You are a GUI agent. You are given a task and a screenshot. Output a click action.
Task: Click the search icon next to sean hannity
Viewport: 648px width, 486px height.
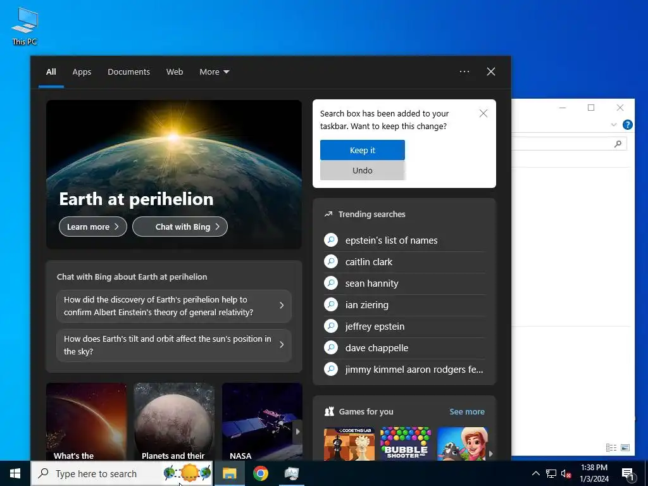tap(331, 283)
